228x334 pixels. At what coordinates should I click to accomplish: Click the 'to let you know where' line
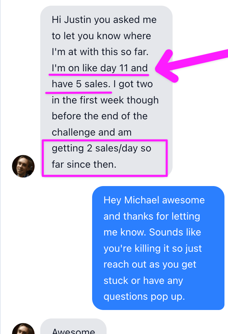(101, 36)
